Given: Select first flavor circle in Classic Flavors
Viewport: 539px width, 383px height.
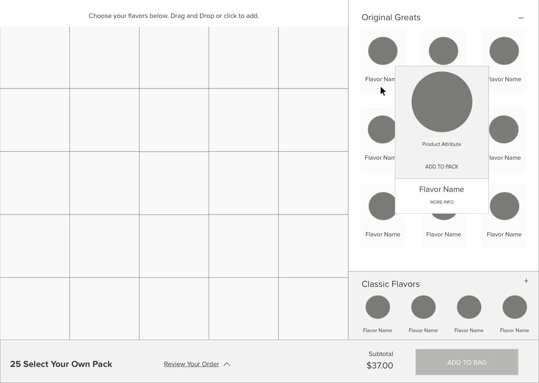Looking at the screenshot, I should 378,307.
